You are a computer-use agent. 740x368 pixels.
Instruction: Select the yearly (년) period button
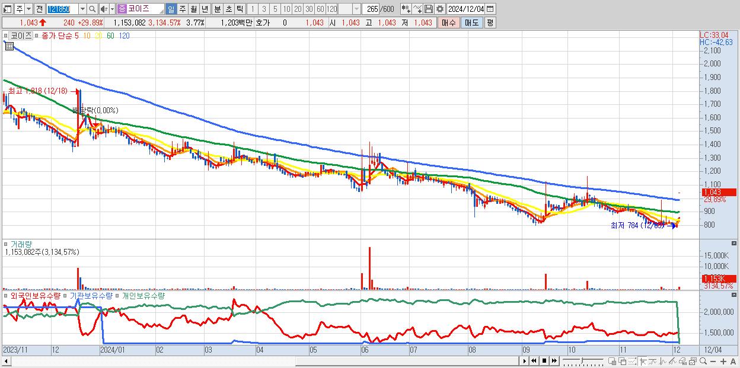pos(205,9)
